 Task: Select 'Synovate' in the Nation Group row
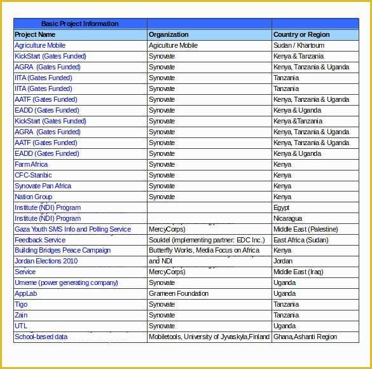point(162,197)
